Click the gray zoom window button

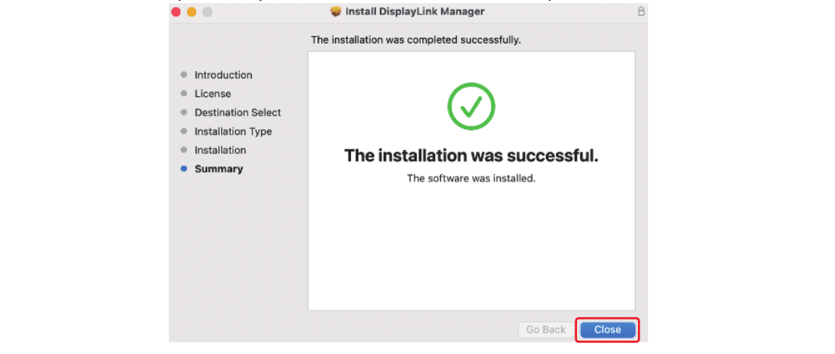(x=207, y=12)
